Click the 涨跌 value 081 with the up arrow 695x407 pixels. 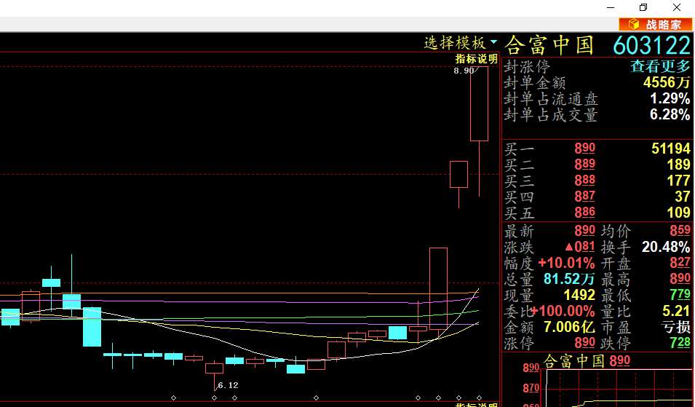pos(580,247)
